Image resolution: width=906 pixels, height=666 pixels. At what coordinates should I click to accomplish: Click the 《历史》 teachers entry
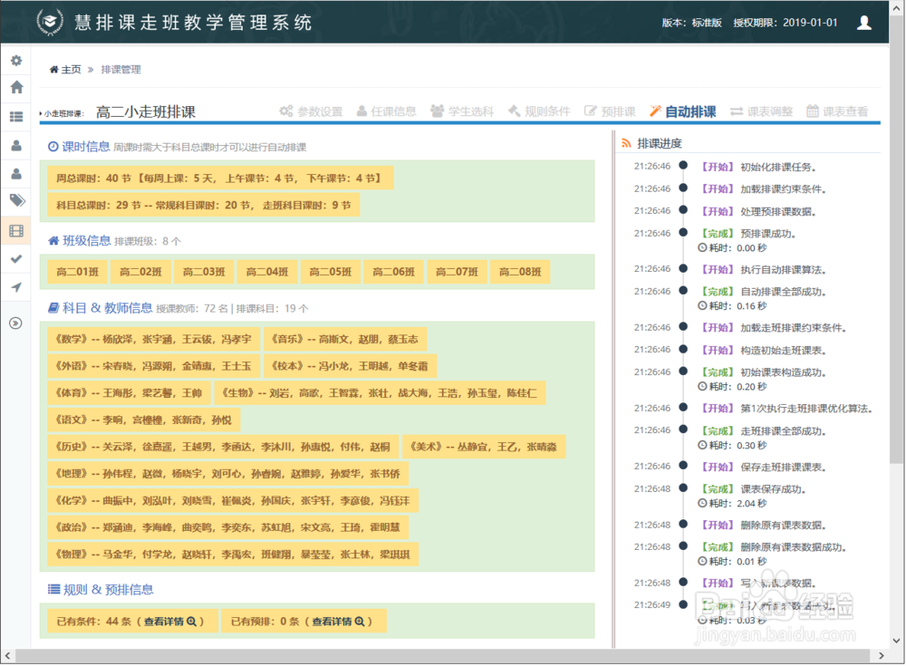(223, 447)
